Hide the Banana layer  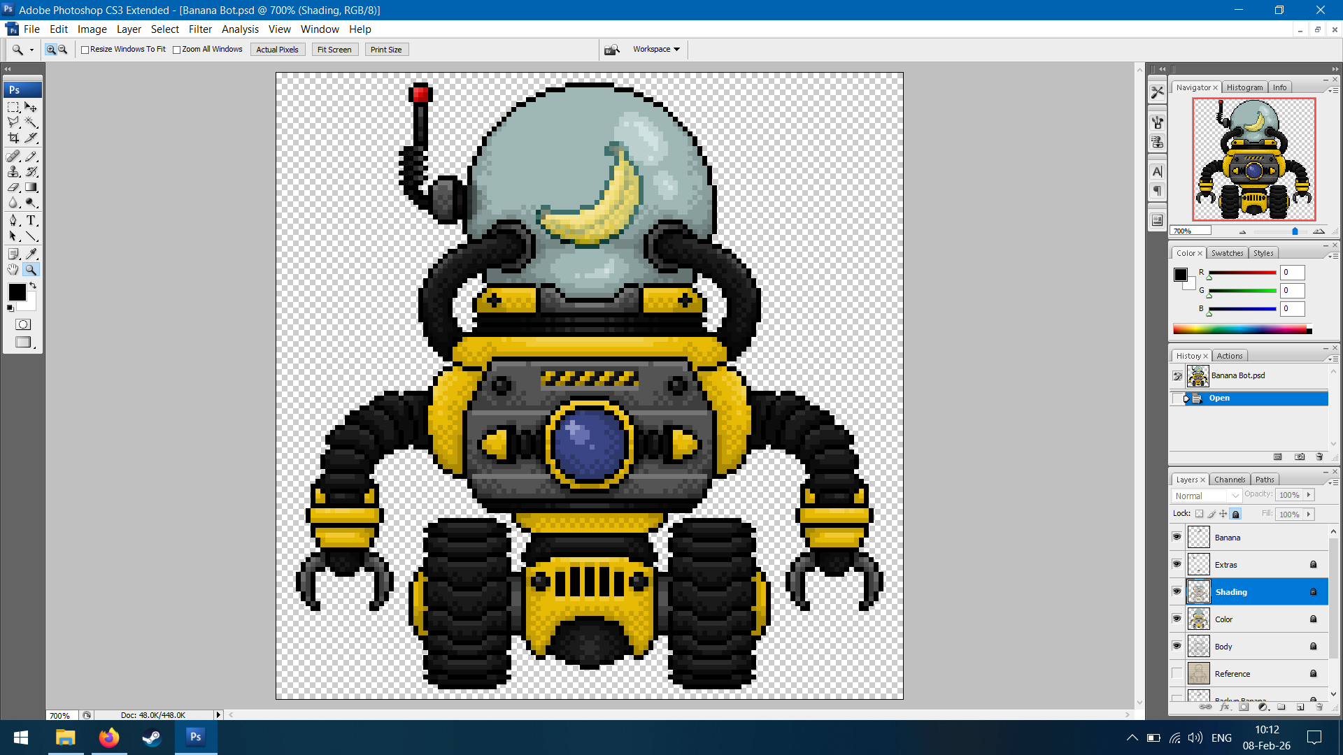point(1177,537)
